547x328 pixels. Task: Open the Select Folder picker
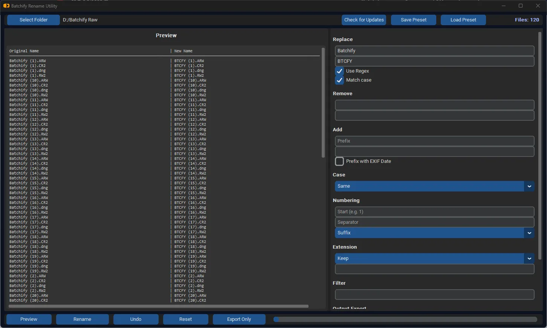pyautogui.click(x=33, y=20)
